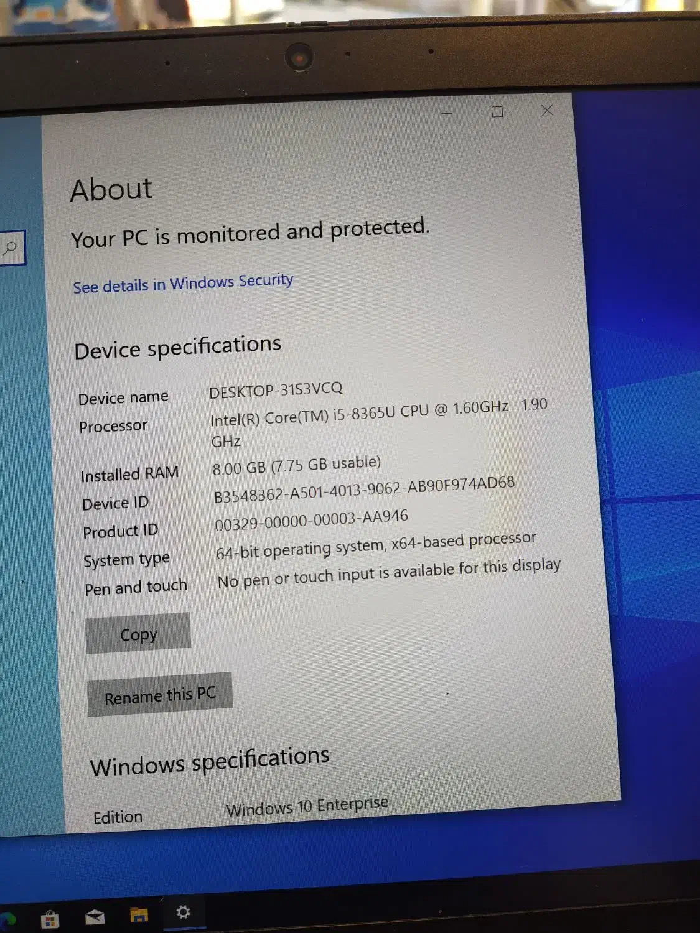The height and width of the screenshot is (933, 700).
Task: Select the Device ID value B3548362-A501-4013-9062-AB90F974AD68
Action: [x=364, y=490]
